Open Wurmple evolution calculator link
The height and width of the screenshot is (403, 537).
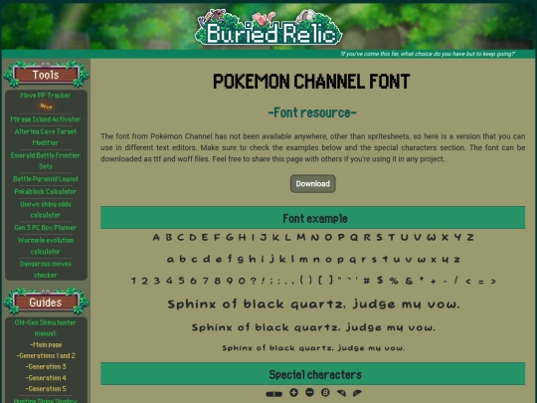click(x=46, y=246)
